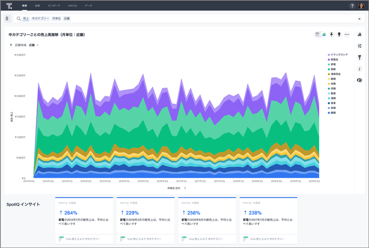Click the 家電 legend color swatch
Image resolution: width=369 pixels, height=248 pixels.
tap(329, 64)
